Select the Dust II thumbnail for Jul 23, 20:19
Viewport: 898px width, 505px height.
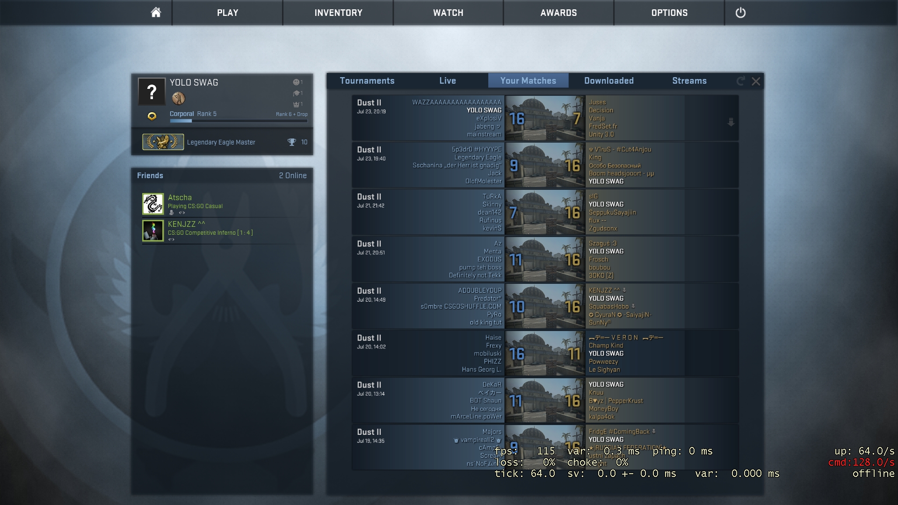pyautogui.click(x=545, y=118)
